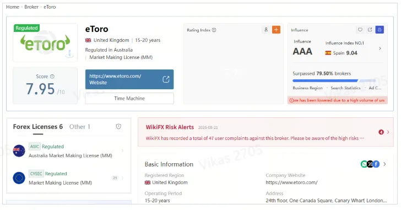Click the Business Region label
The height and width of the screenshot is (210, 401).
[x=308, y=88]
